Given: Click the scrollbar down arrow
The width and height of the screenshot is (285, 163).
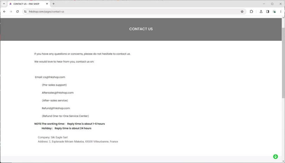Looking at the screenshot, I should point(283,161).
